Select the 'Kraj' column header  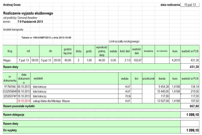click(x=10, y=51)
